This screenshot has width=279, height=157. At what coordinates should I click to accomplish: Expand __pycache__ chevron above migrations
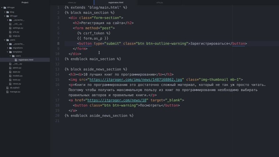coord(8,44)
